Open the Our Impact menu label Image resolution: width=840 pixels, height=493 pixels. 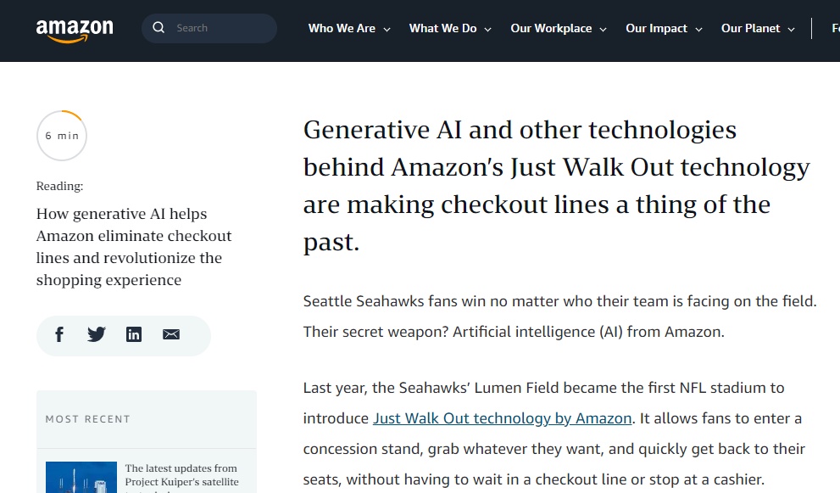coord(656,29)
